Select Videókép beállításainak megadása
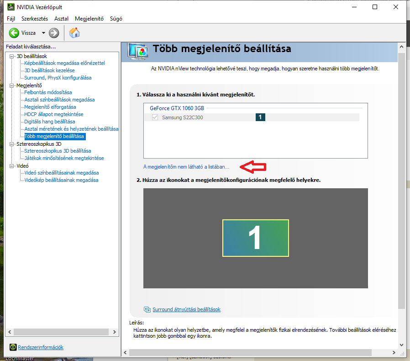 61,180
